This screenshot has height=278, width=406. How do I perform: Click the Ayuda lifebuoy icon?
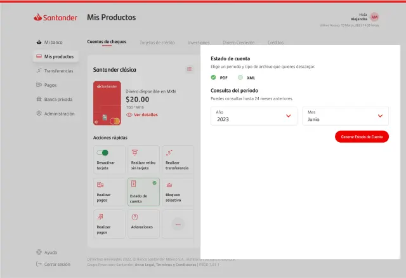click(x=39, y=252)
